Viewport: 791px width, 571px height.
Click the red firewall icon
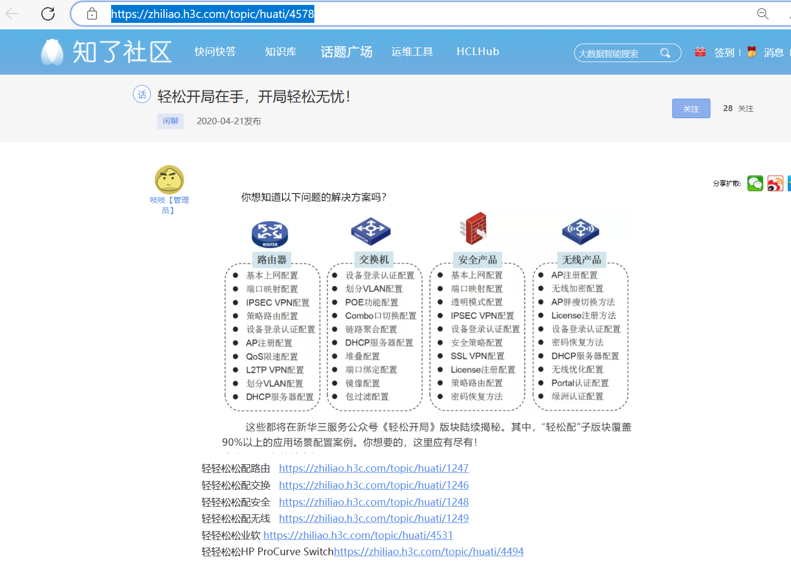point(474,228)
